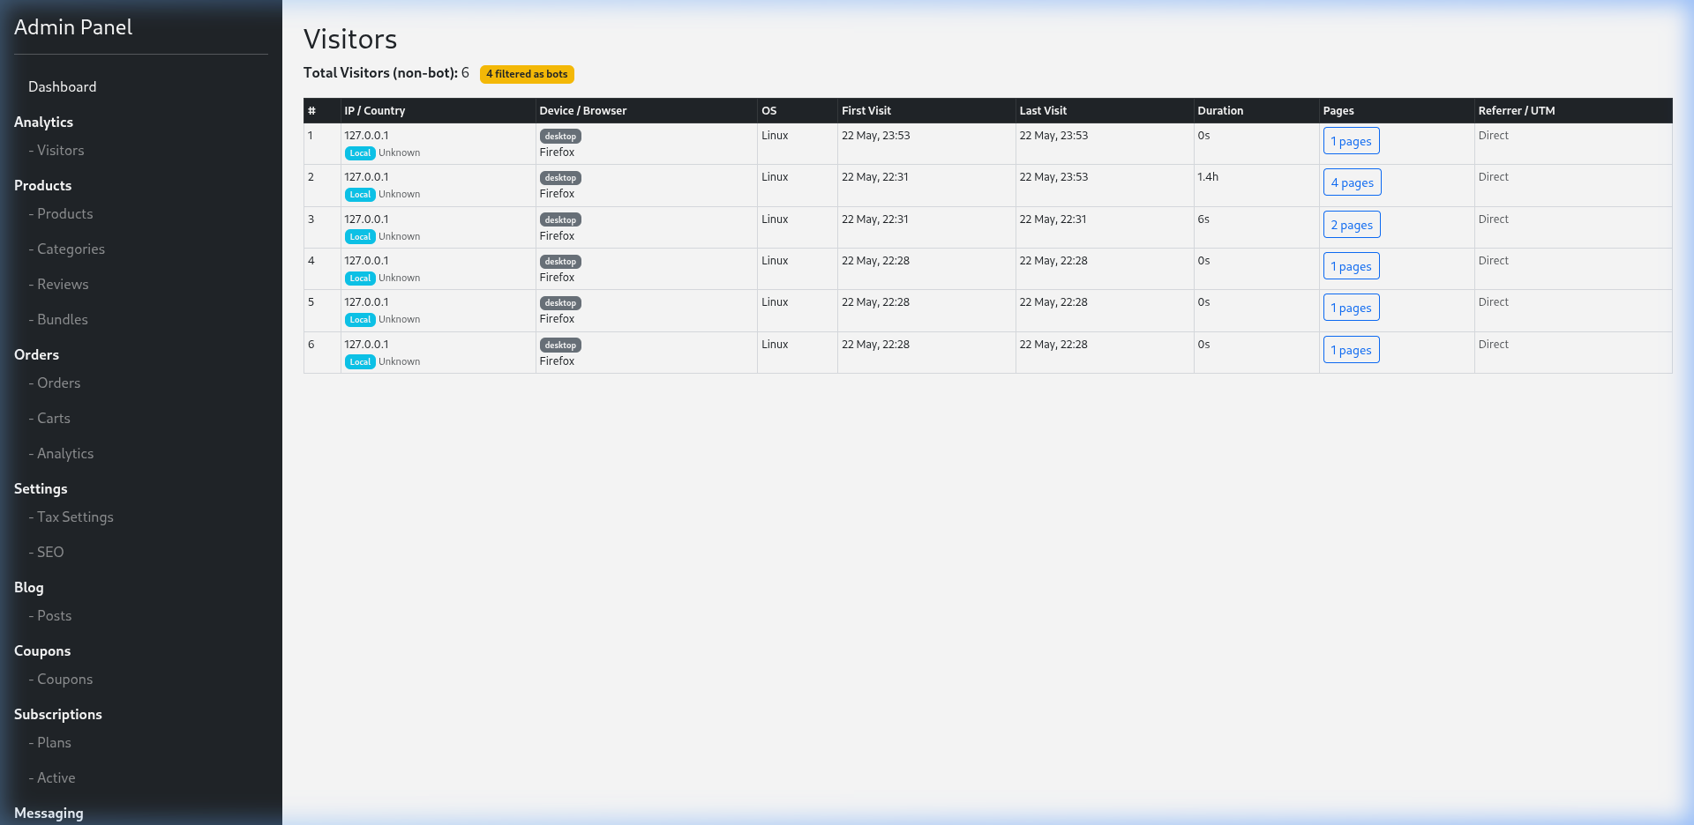Viewport: 1694px width, 825px height.
Task: Click the Messaging section heading
Action: 49,814
